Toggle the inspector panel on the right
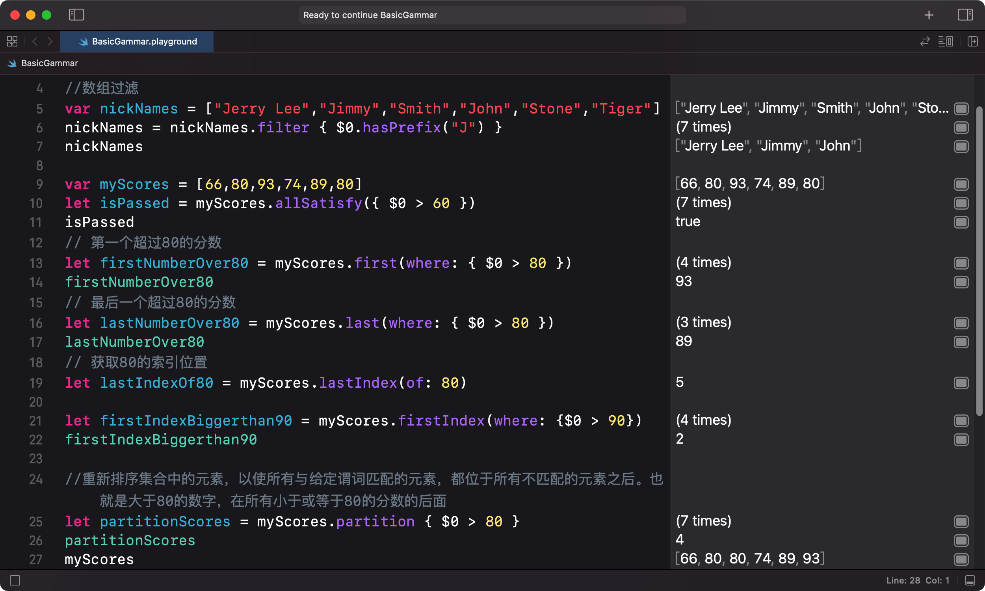This screenshot has width=985, height=591. pos(965,15)
